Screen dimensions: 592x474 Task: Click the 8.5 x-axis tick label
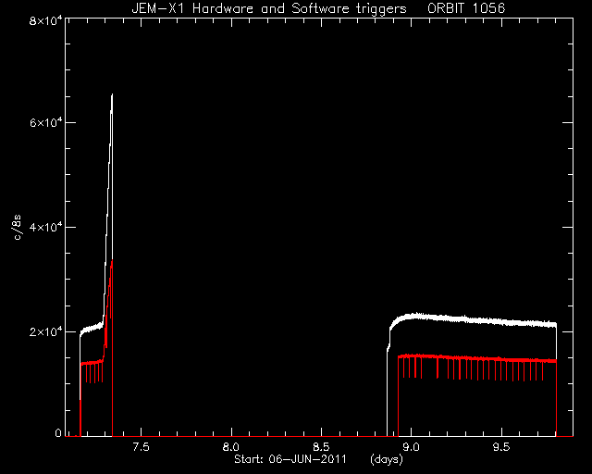click(321, 447)
